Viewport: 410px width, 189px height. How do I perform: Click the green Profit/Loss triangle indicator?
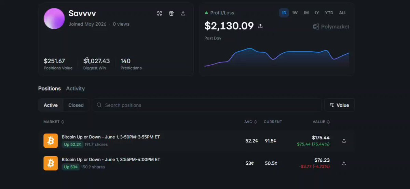pyautogui.click(x=206, y=13)
